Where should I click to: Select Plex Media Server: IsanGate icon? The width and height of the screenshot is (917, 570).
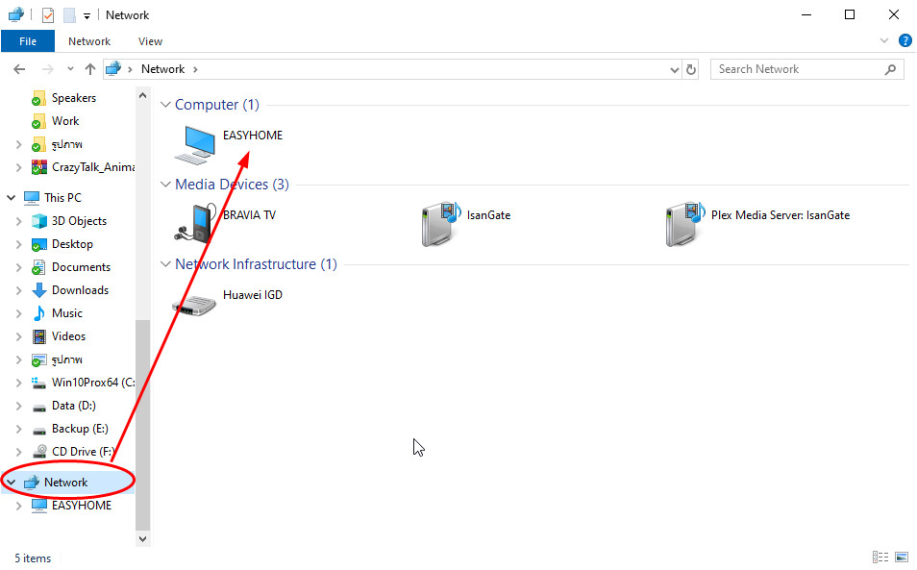(x=685, y=223)
